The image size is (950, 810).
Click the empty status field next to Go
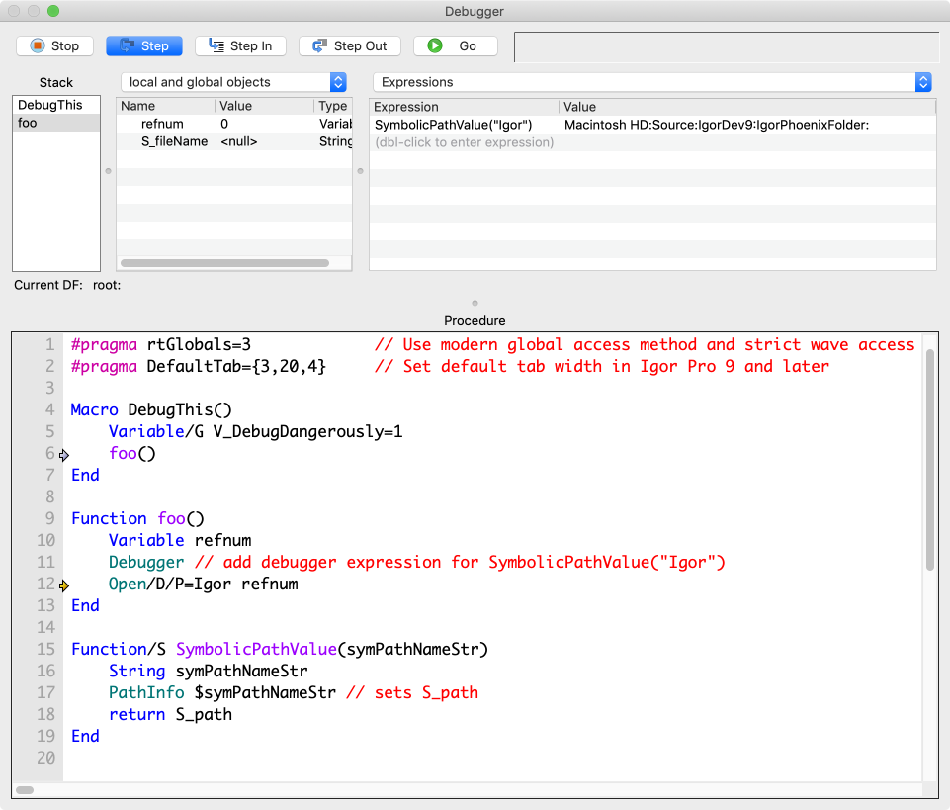727,46
